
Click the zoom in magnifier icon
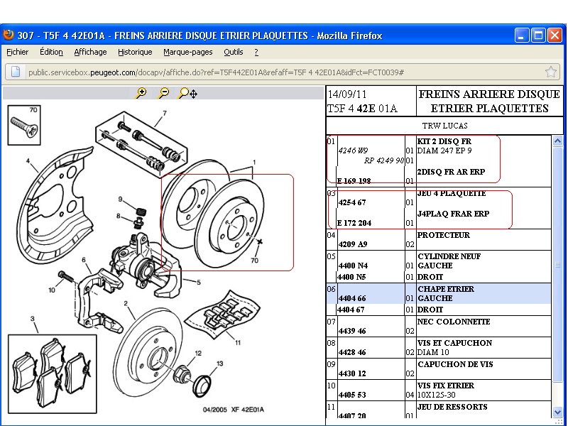click(140, 93)
